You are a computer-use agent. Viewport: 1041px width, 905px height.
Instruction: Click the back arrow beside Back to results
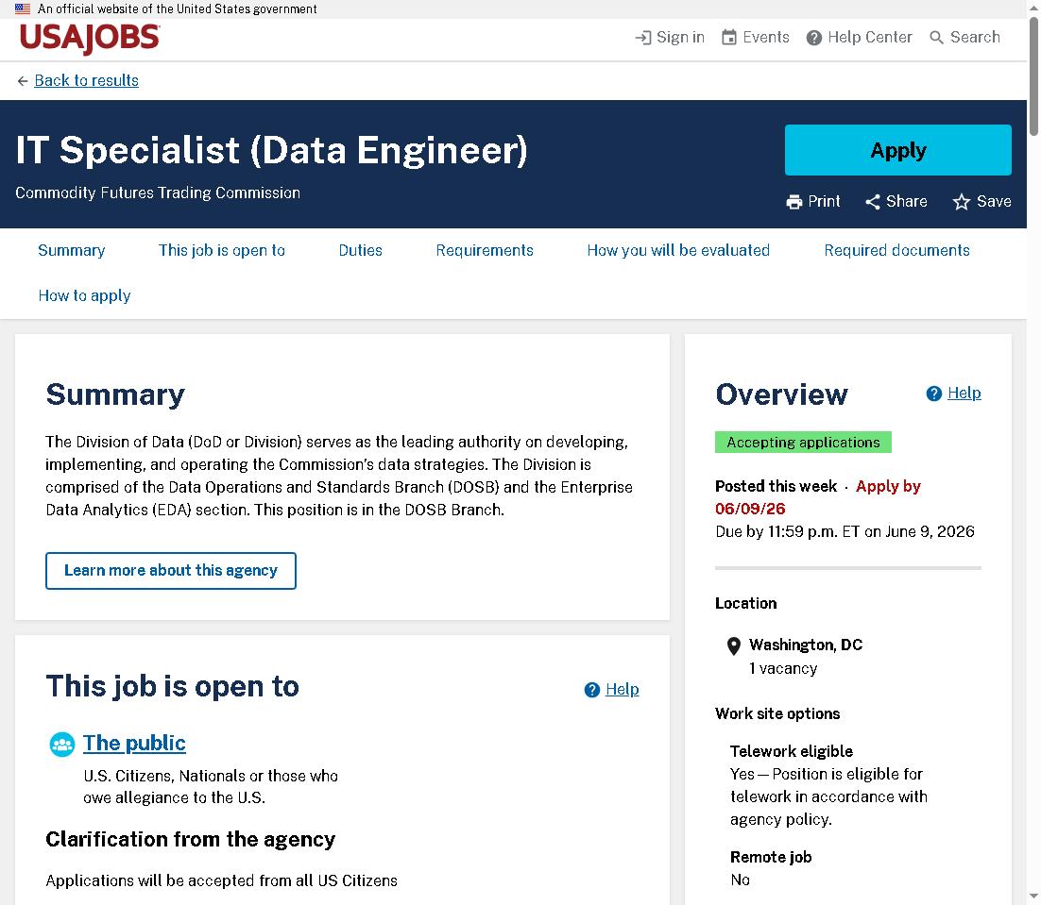(23, 81)
